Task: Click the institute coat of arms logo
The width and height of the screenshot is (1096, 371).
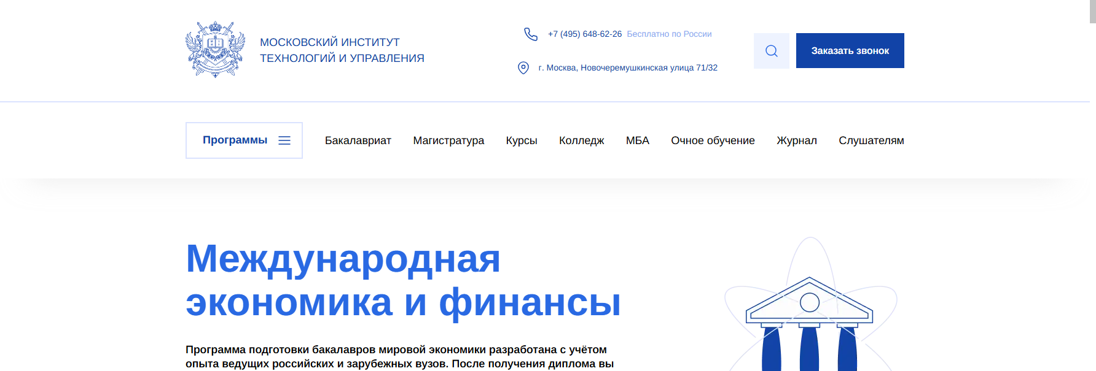Action: [x=216, y=50]
